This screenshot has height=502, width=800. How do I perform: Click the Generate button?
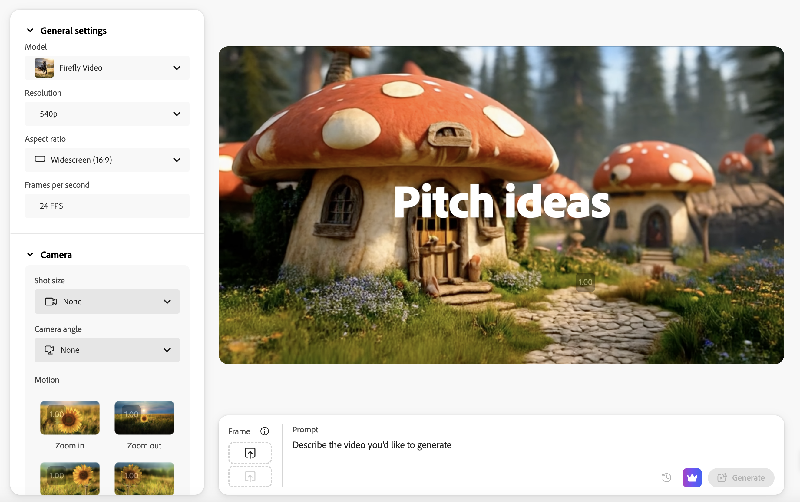[741, 477]
